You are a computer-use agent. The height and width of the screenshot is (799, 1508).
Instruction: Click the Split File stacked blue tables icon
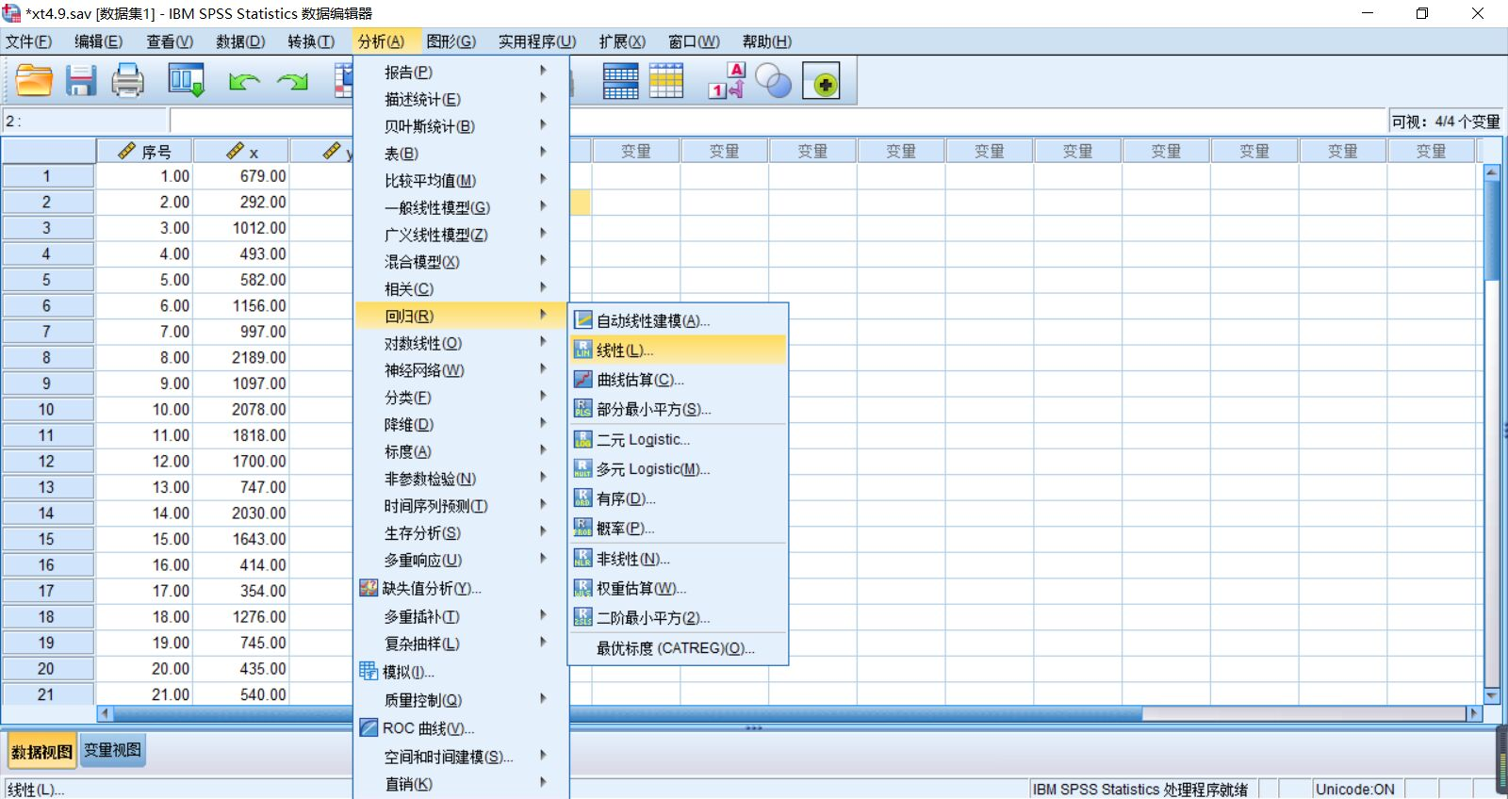(620, 81)
